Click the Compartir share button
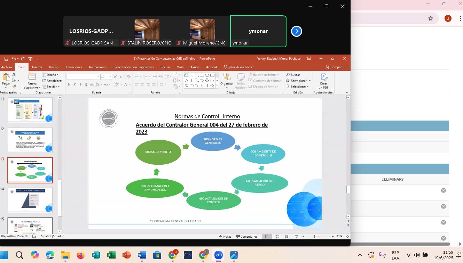 335,67
